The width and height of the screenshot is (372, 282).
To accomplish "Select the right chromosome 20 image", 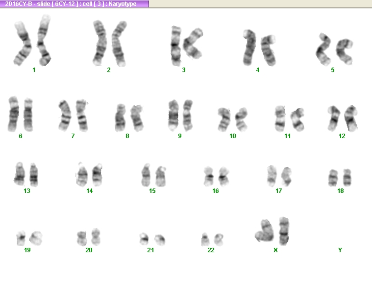I will pyautogui.click(x=96, y=236).
